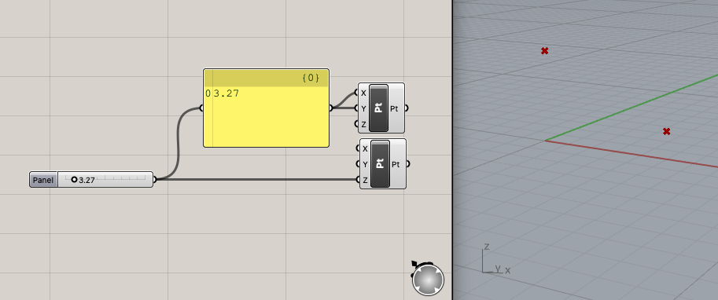Click the red X axis line in viewport
The image size is (718, 300).
632,153
